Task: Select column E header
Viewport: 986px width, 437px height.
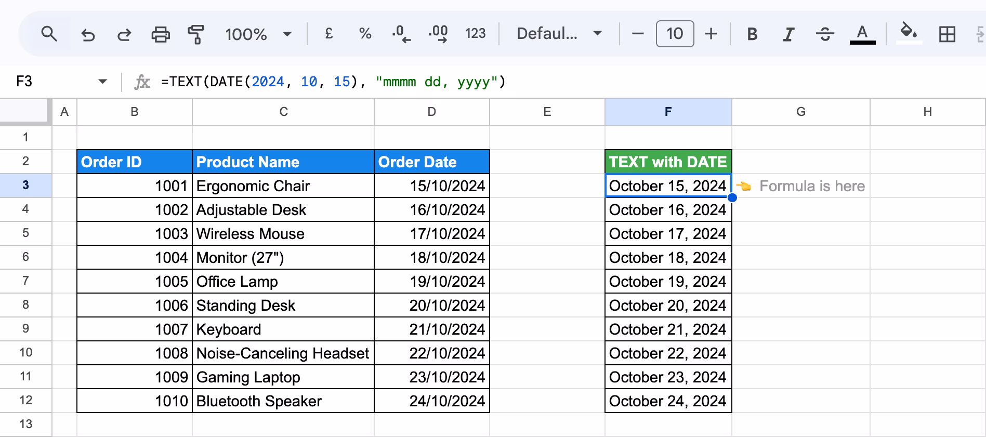Action: click(547, 112)
